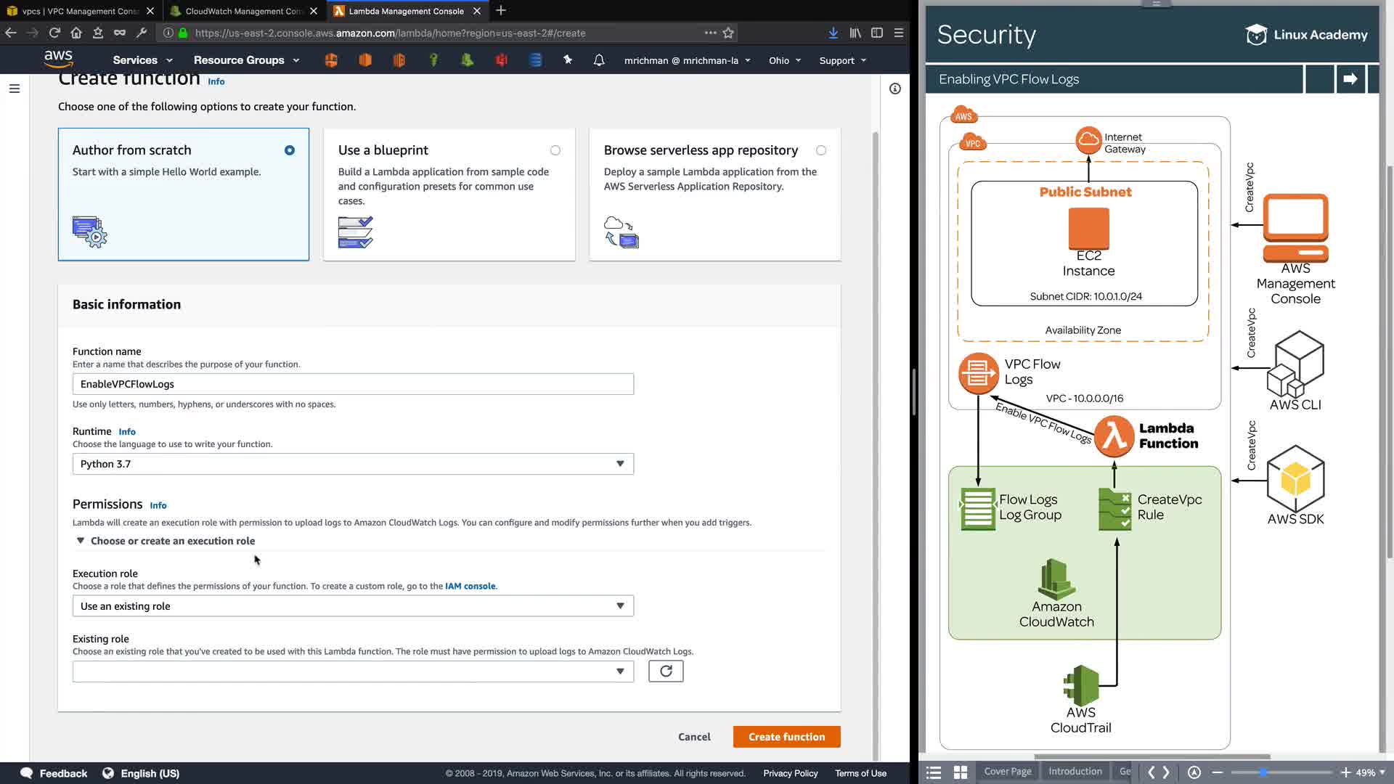The width and height of the screenshot is (1394, 784).
Task: Open the IAM console link
Action: (470, 586)
